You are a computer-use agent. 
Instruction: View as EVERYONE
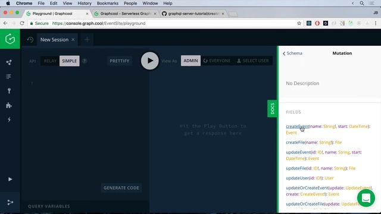(x=217, y=61)
